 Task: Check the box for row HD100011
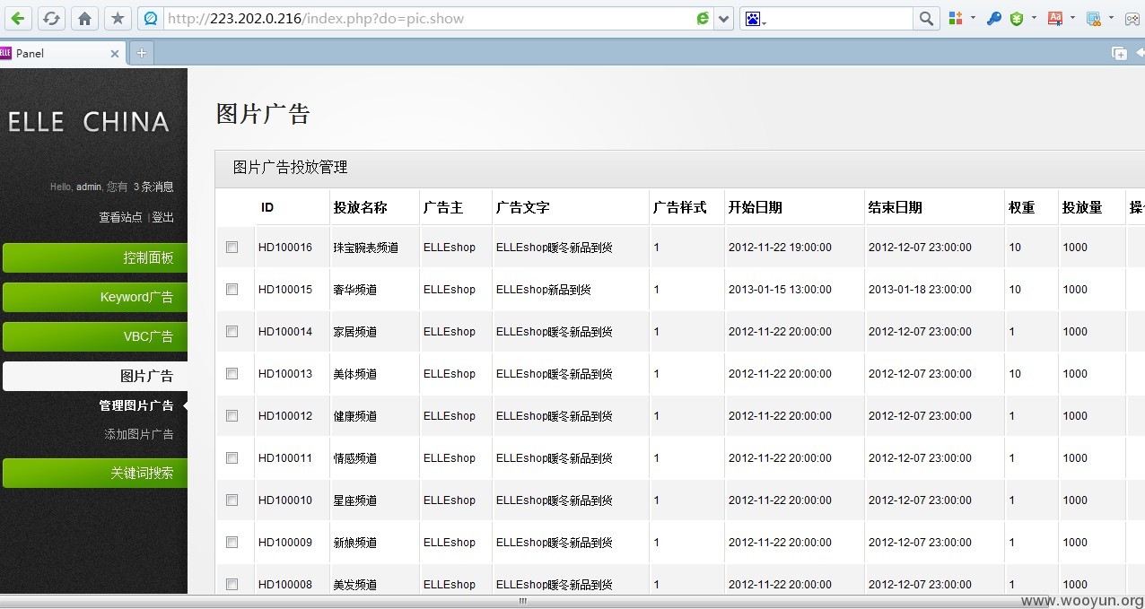(232, 457)
